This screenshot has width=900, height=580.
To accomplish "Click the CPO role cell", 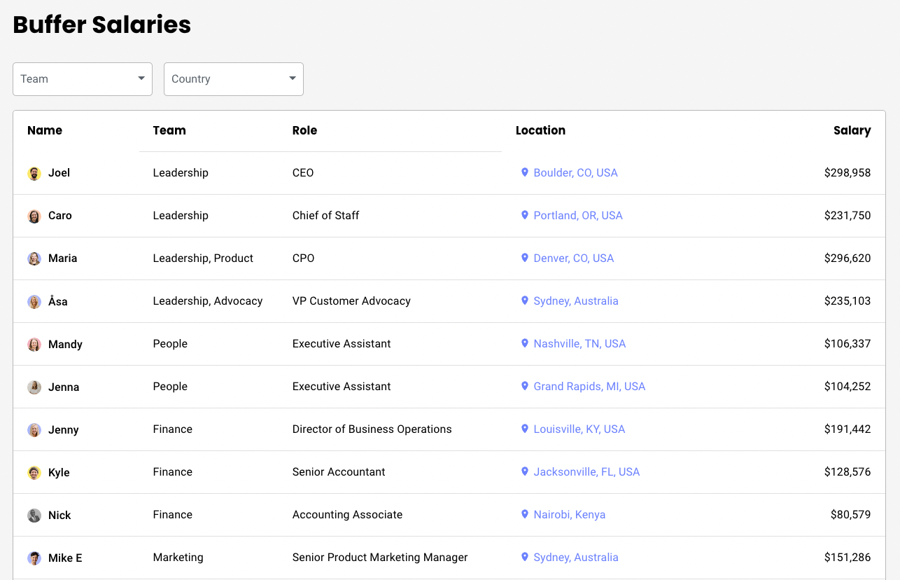I will (304, 258).
